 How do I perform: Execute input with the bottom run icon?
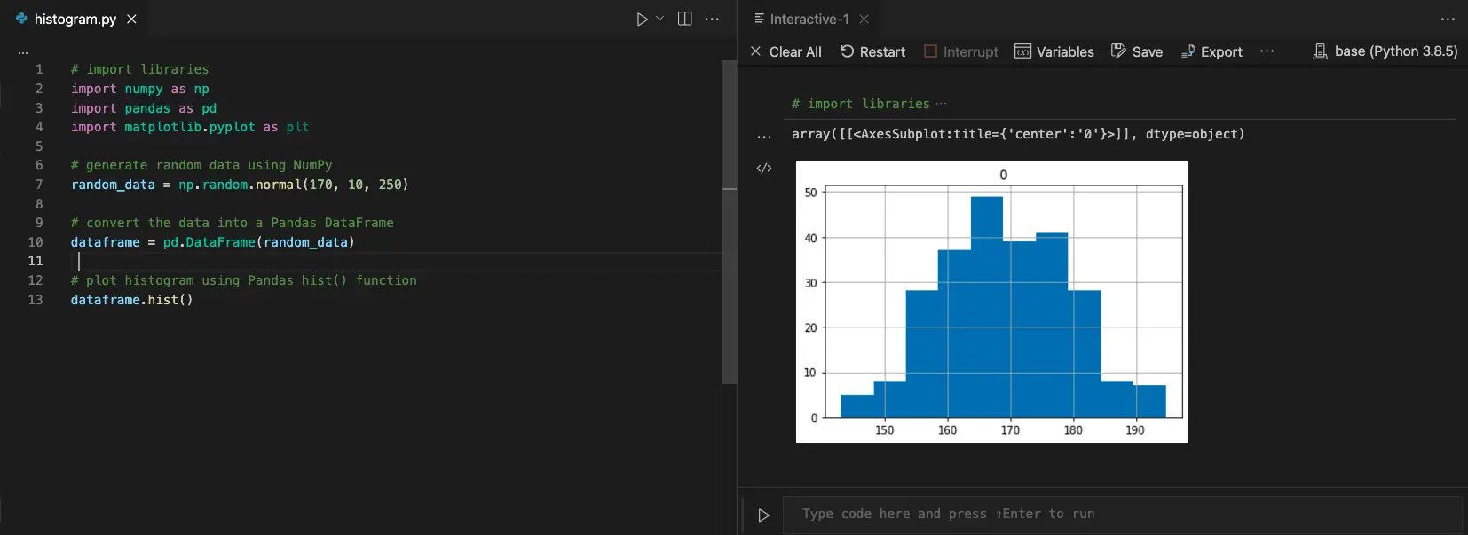[x=763, y=515]
